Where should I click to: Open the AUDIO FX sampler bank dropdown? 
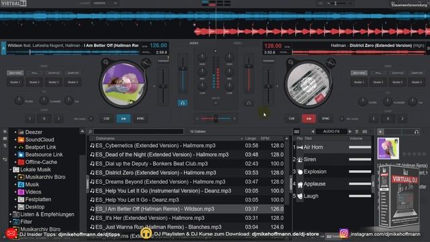pos(331,132)
